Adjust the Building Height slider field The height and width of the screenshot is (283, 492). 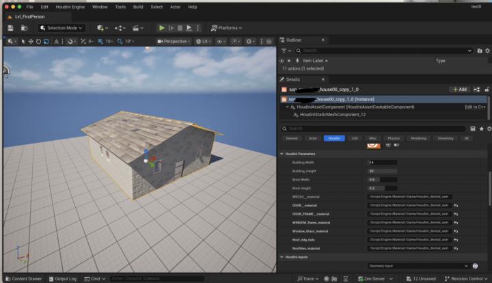click(382, 171)
